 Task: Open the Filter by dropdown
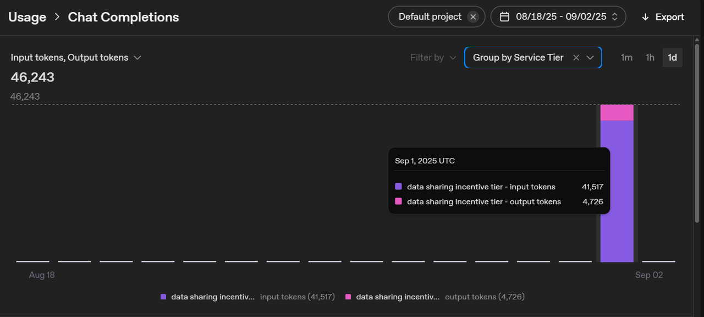pyautogui.click(x=433, y=58)
